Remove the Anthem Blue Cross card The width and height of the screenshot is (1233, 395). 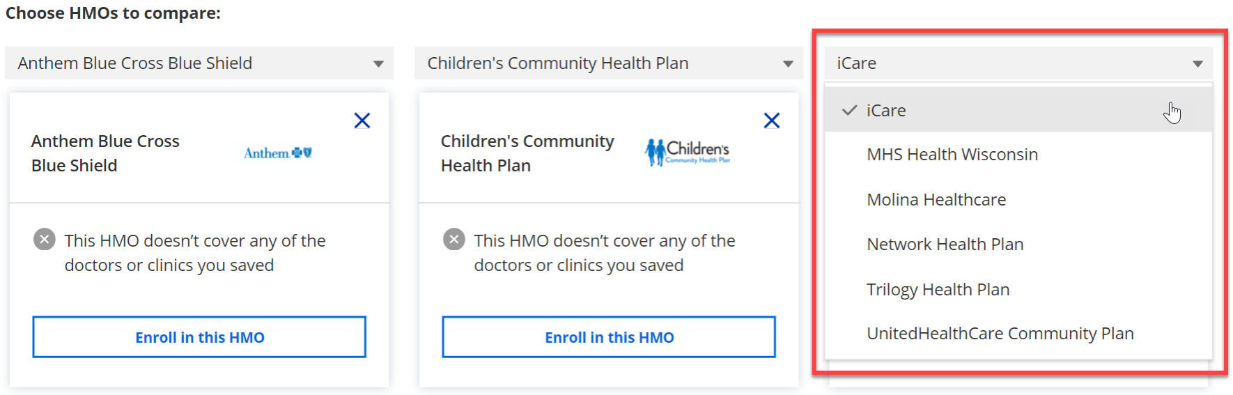(362, 121)
